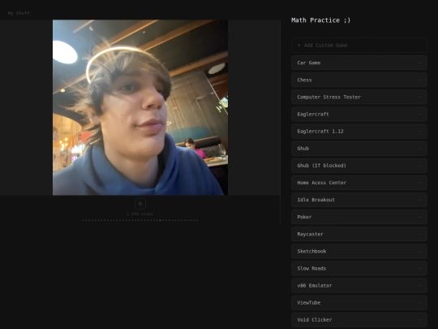Image resolution: width=438 pixels, height=329 pixels.
Task: Click the small square icon button under the photo
Action: [140, 204]
